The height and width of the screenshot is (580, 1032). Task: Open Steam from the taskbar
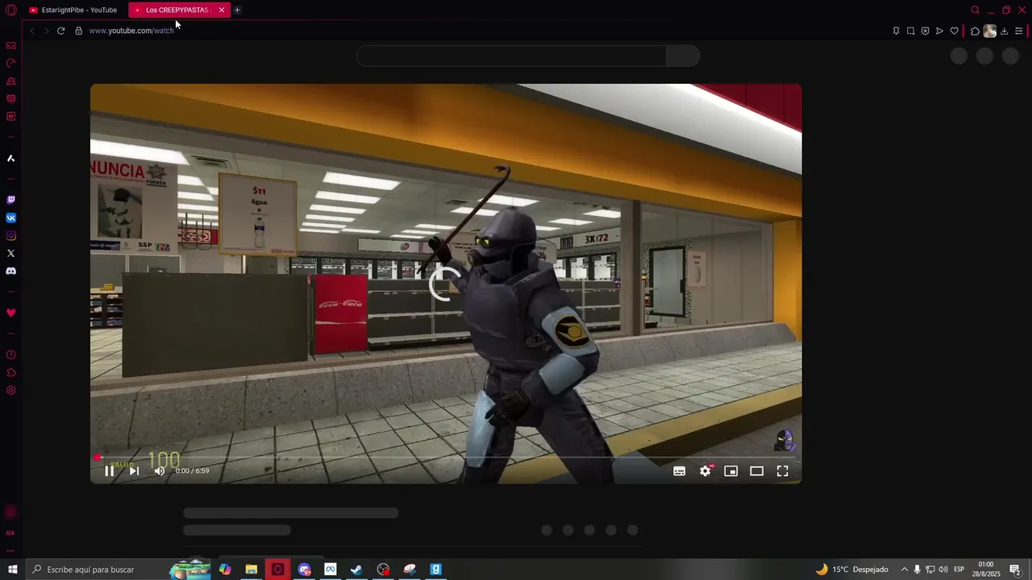[356, 570]
